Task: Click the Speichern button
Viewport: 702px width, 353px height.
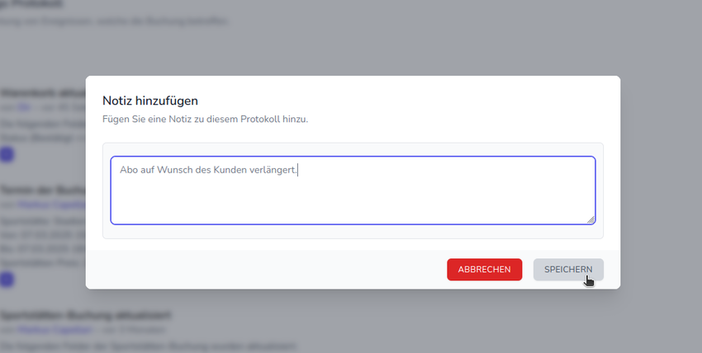Action: pos(568,270)
